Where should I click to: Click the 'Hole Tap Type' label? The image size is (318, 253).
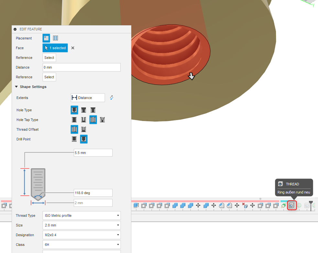27,120
